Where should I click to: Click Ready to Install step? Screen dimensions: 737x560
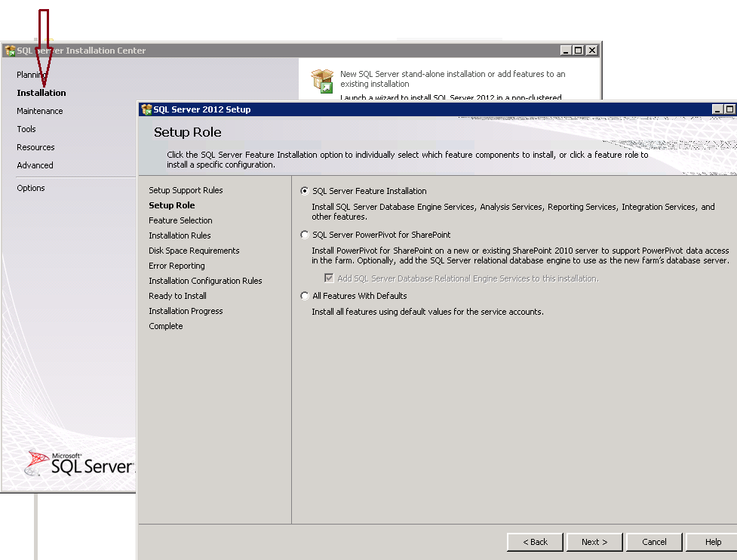tap(177, 296)
